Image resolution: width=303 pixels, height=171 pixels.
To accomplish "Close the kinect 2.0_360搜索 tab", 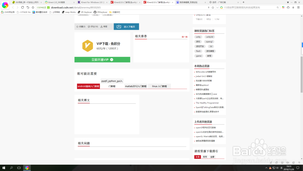I will [x=74, y=2].
